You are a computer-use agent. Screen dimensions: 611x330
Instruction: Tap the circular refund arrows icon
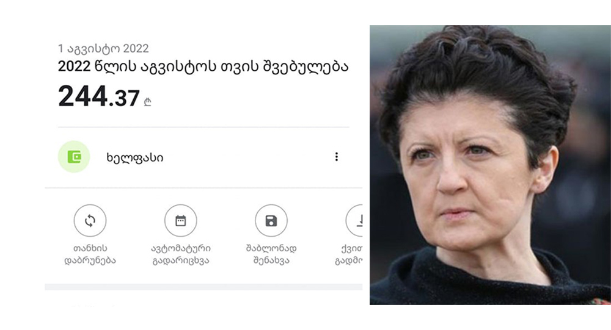90,221
